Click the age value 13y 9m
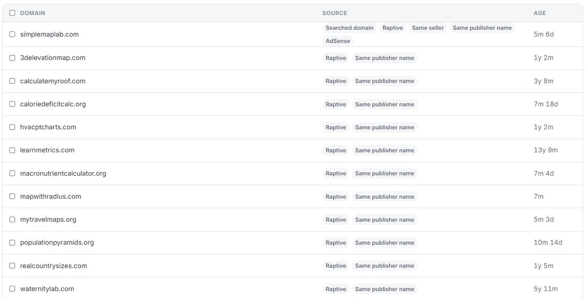Screen dimensions: 588x299 tap(545, 150)
